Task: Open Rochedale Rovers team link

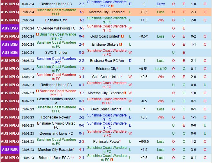Action: point(55,117)
